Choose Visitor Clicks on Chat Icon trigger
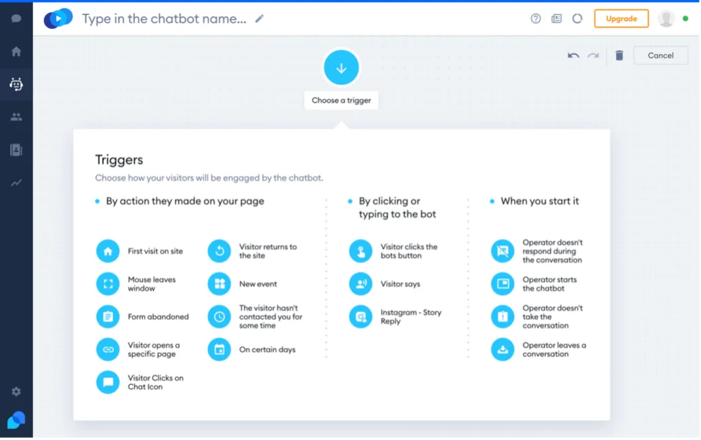701x440 pixels. pos(107,383)
